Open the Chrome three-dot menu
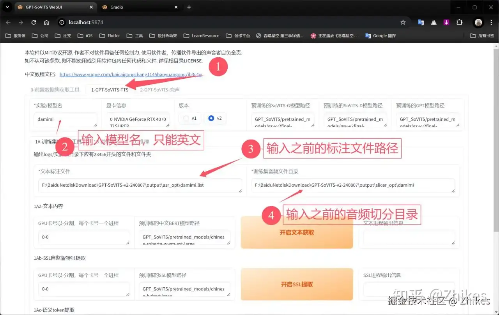Image resolution: width=499 pixels, height=315 pixels. pyautogui.click(x=492, y=23)
